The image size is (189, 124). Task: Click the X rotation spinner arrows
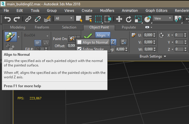pos(185,35)
